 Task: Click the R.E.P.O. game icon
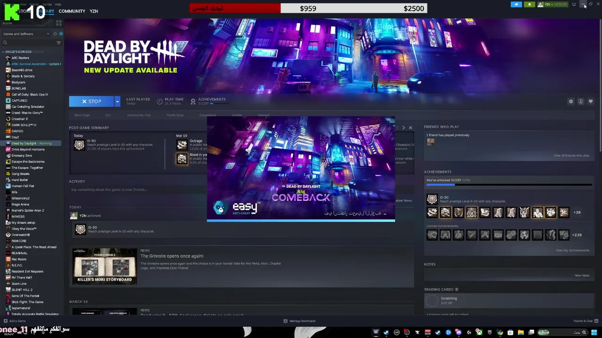coord(8,265)
